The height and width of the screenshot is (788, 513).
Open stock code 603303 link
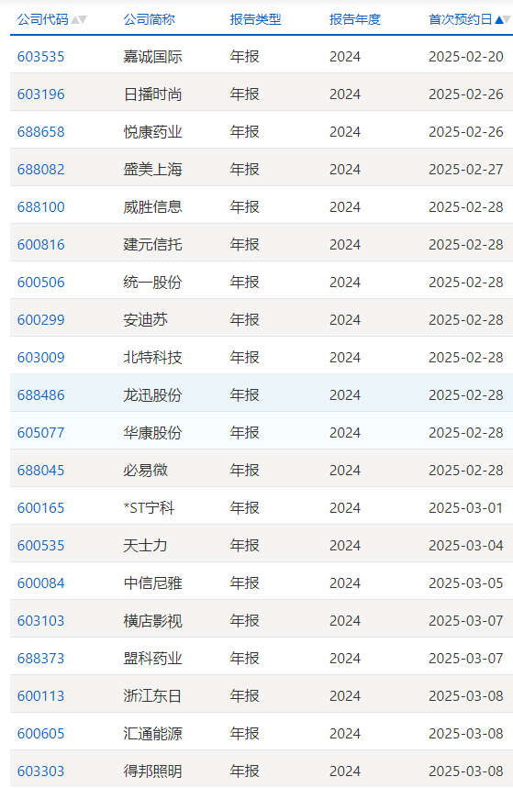(40, 771)
